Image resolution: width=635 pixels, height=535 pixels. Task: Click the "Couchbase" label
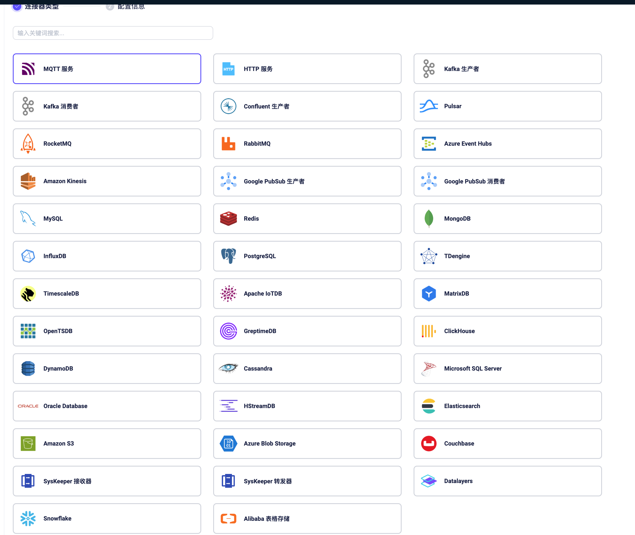(459, 443)
